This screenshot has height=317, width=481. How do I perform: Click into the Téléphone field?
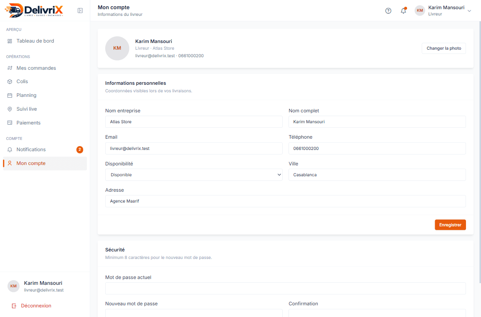377,149
